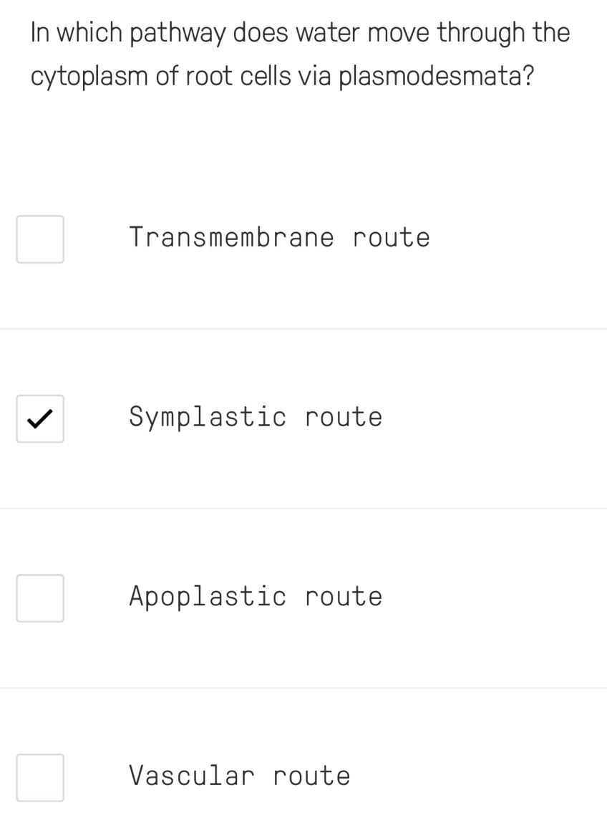Click the checkmark icon in the selected answer

[40, 418]
